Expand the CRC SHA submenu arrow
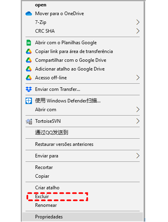The height and width of the screenshot is (222, 168). (x=138, y=31)
